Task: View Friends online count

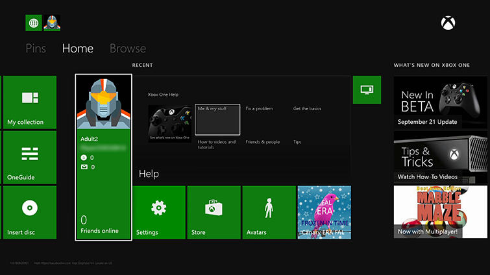Action: click(99, 224)
